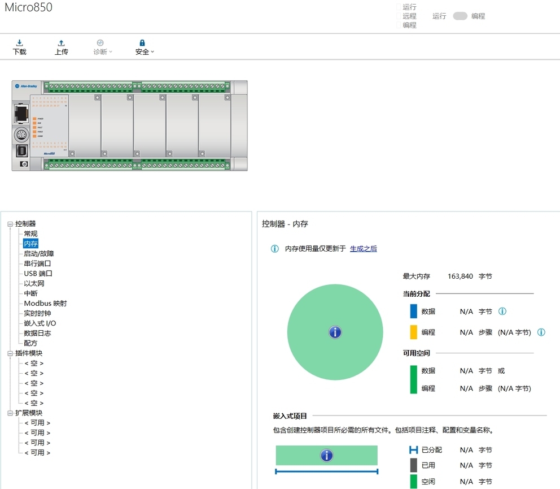Click the blue 已分配 range icon
Viewport: 560px width, 489px height.
click(x=414, y=450)
